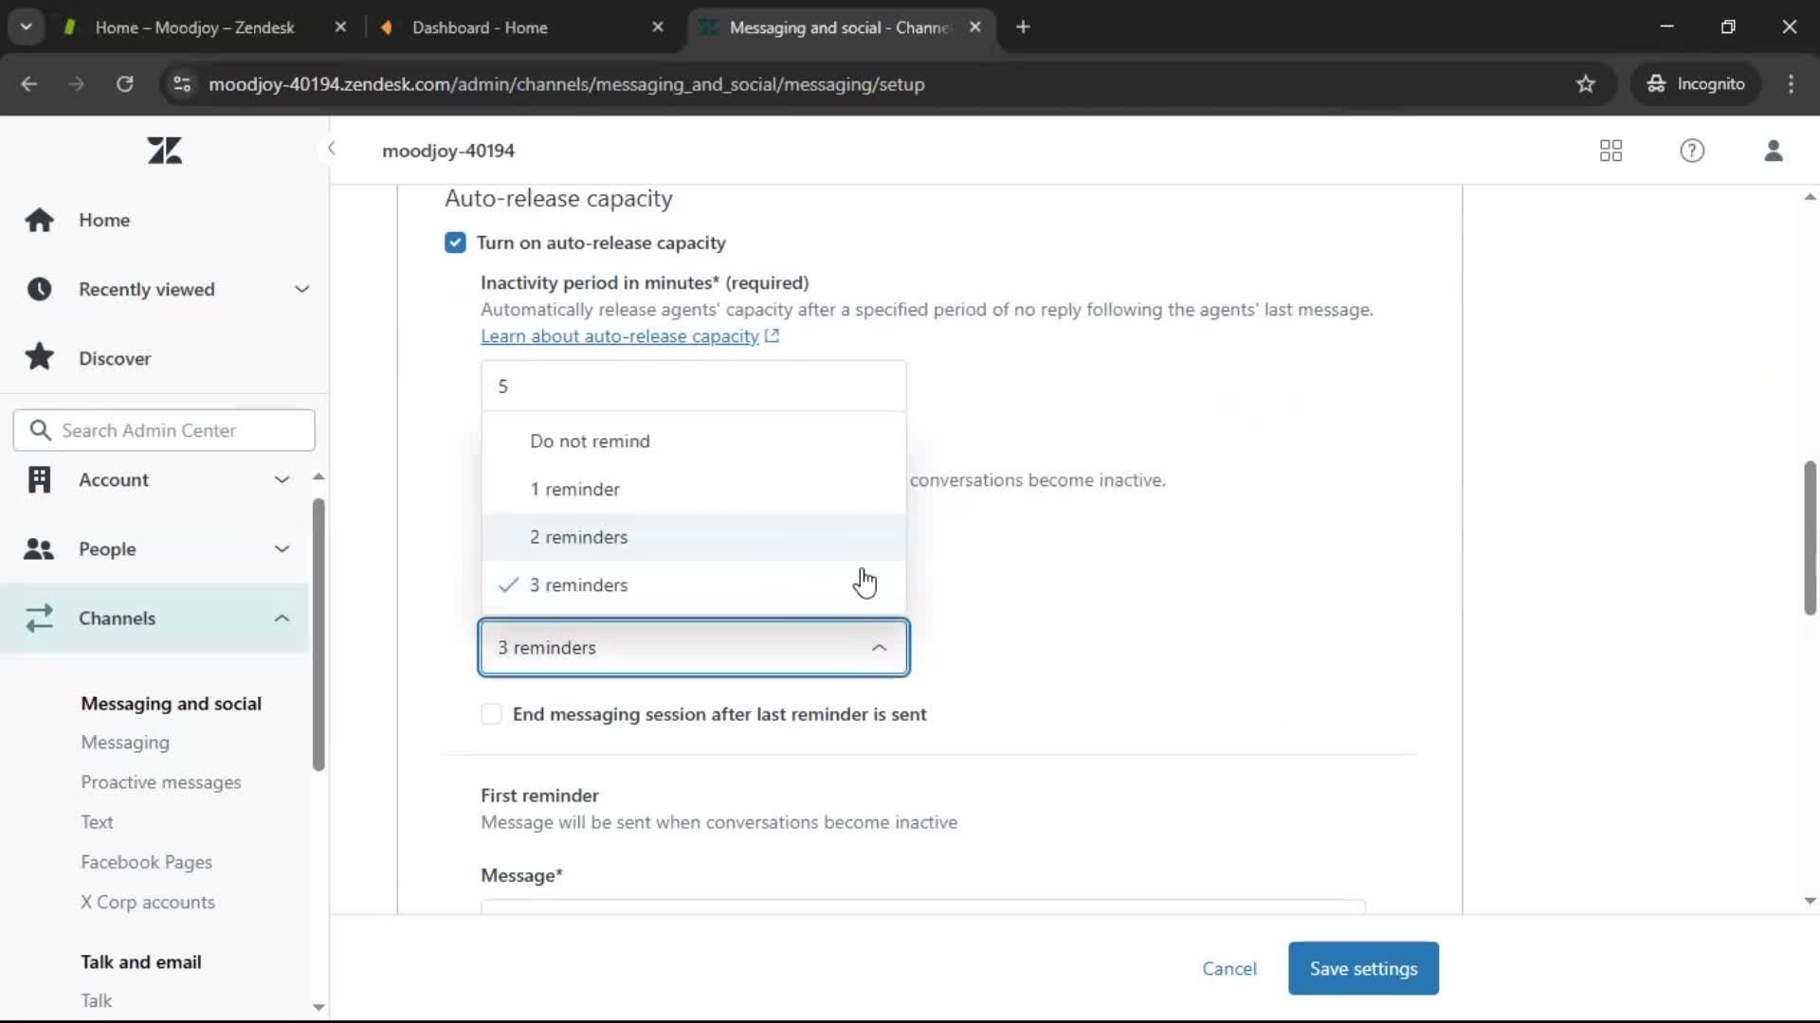Click the Cancel link

point(1229,968)
